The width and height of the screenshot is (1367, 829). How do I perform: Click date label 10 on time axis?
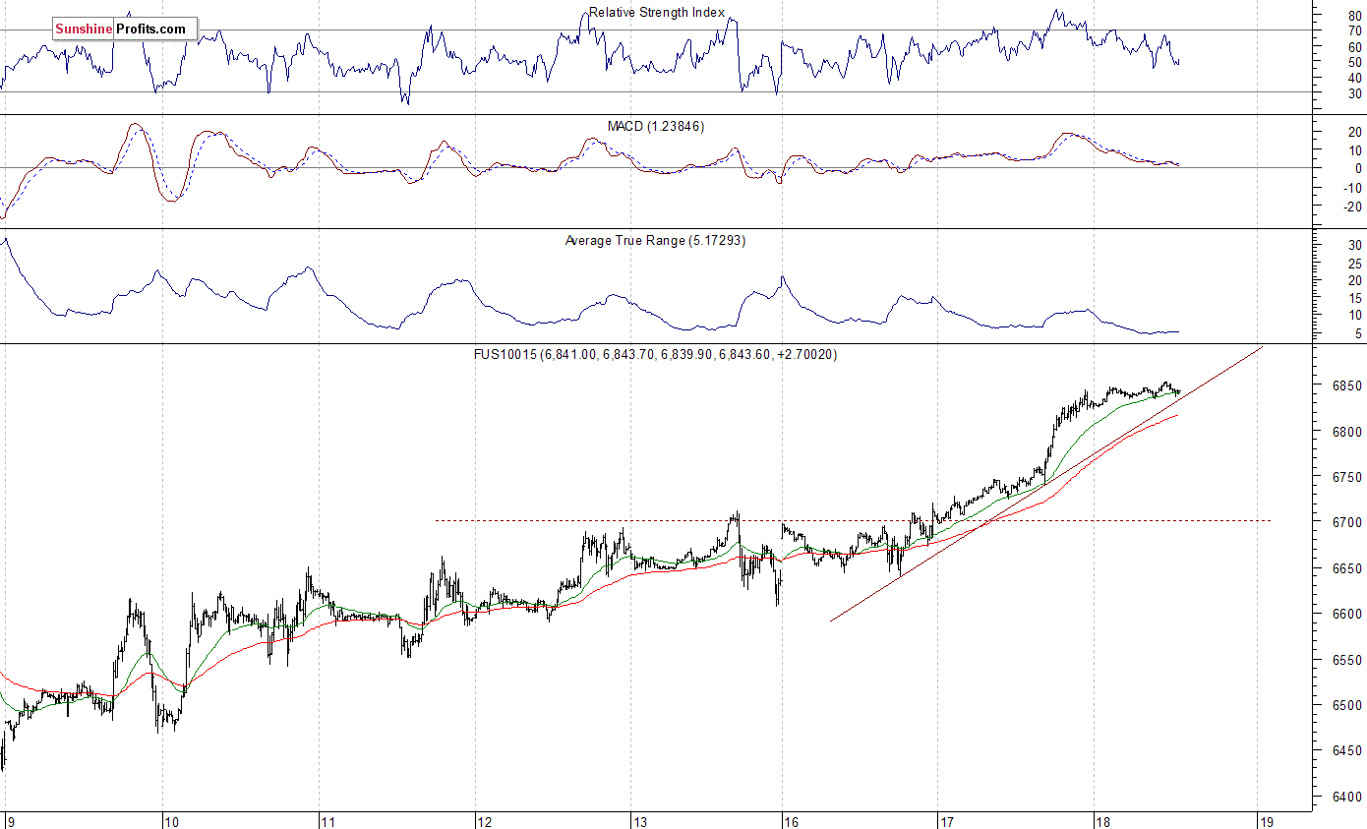tap(170, 821)
